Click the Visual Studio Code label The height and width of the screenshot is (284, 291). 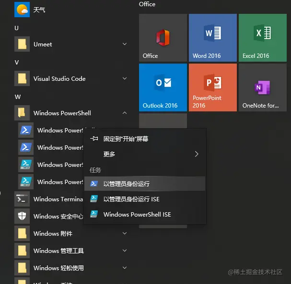(59, 79)
